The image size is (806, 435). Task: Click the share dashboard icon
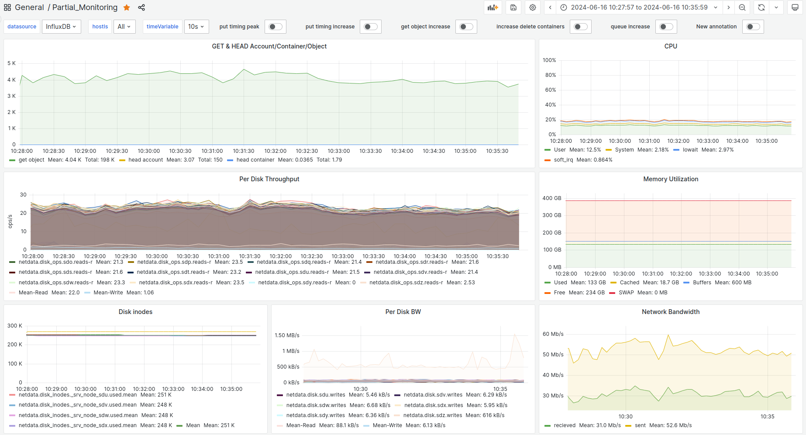tap(141, 7)
